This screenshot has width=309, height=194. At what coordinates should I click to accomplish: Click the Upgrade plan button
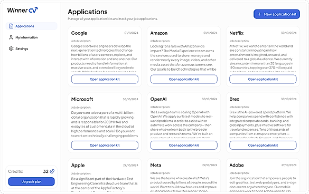coord(31,181)
